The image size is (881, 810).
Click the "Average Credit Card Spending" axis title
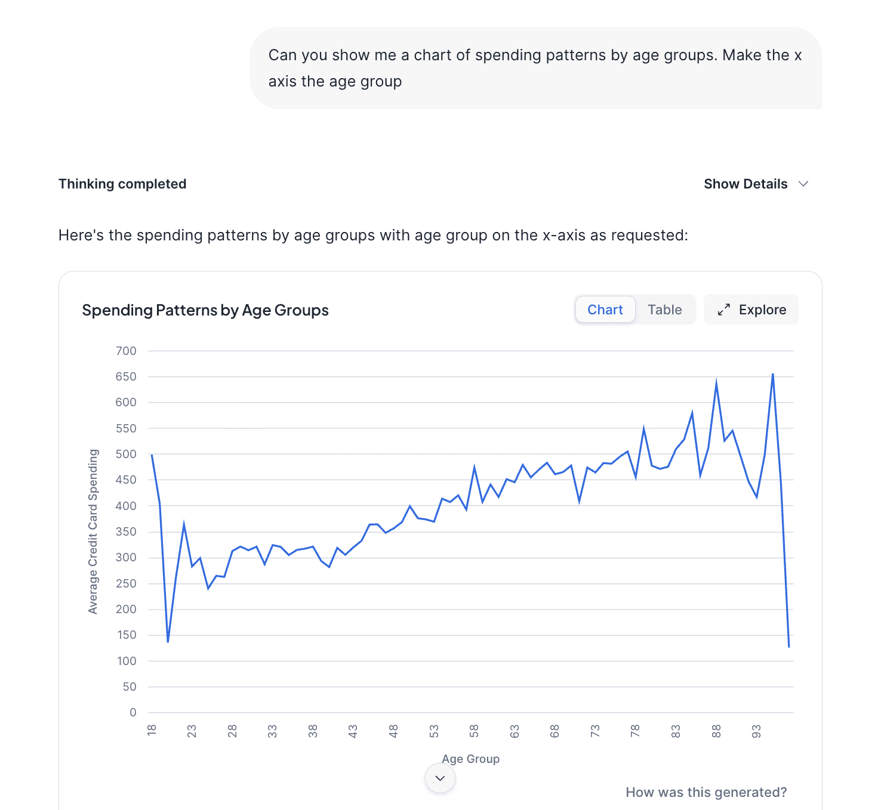point(93,531)
